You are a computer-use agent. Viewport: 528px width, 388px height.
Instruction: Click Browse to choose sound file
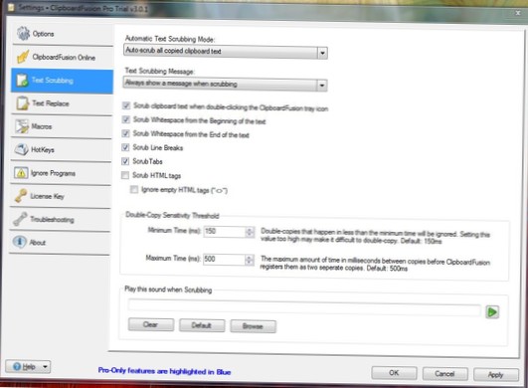(253, 326)
